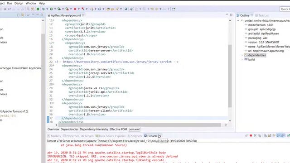Collapse project root node in Outline
The width and height of the screenshot is (290, 163).
[238, 21]
